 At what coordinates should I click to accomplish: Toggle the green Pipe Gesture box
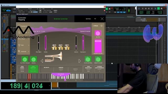point(33,69)
